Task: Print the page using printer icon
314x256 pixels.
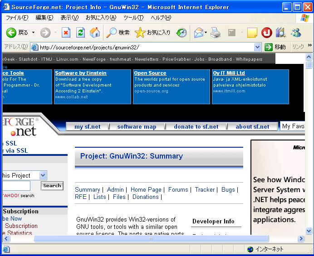Action: [x=216, y=33]
